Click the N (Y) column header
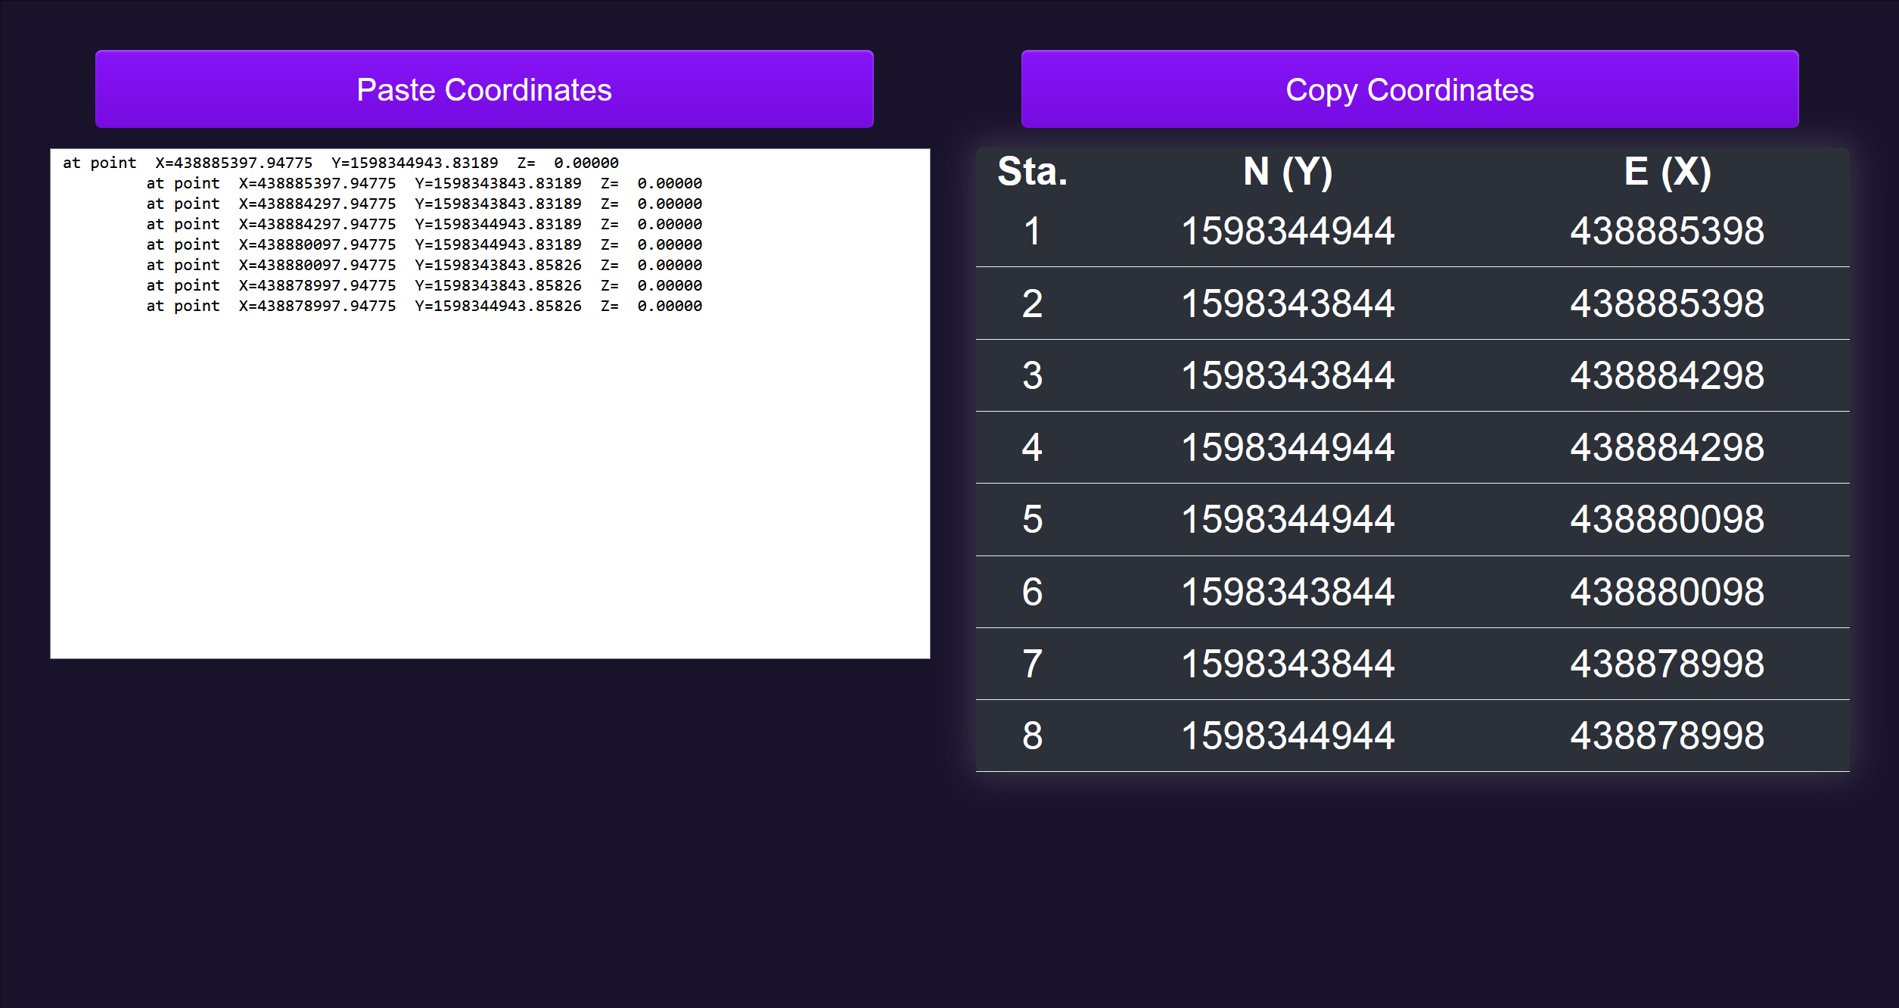 (x=1288, y=171)
